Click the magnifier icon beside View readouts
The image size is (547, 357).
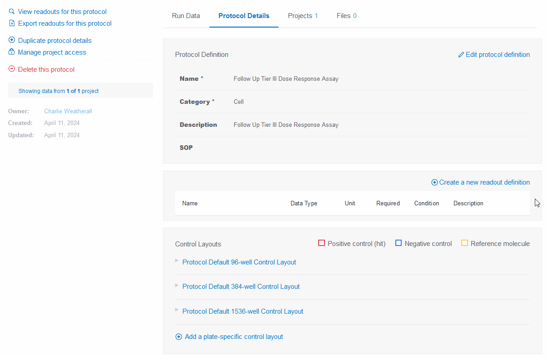click(12, 11)
